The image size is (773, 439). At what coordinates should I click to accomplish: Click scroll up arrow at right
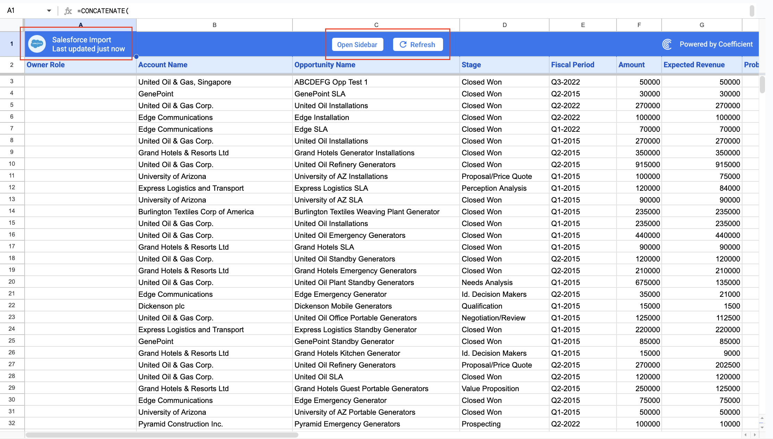pyautogui.click(x=762, y=418)
